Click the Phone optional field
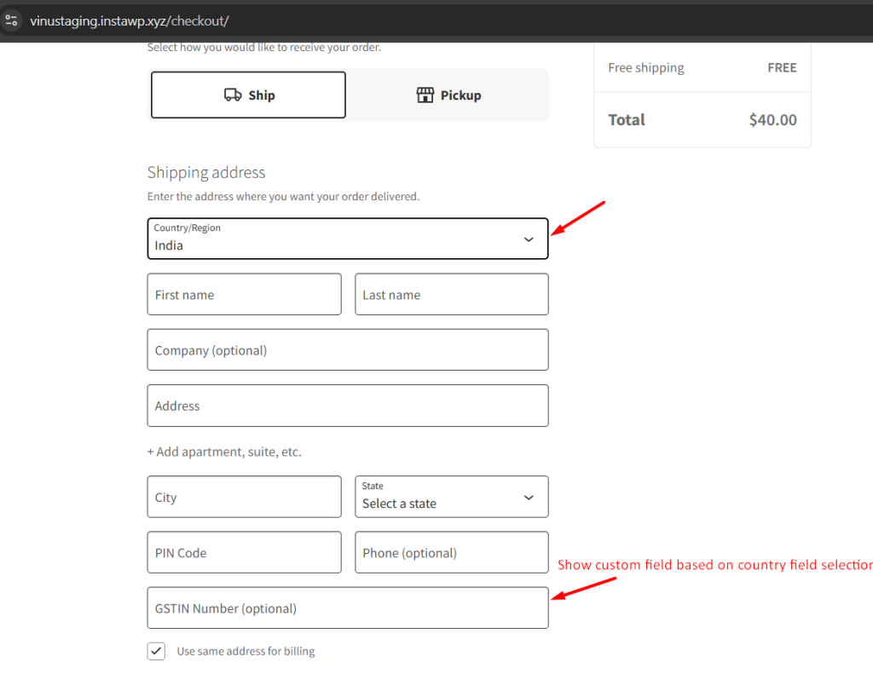The height and width of the screenshot is (691, 873). (451, 552)
